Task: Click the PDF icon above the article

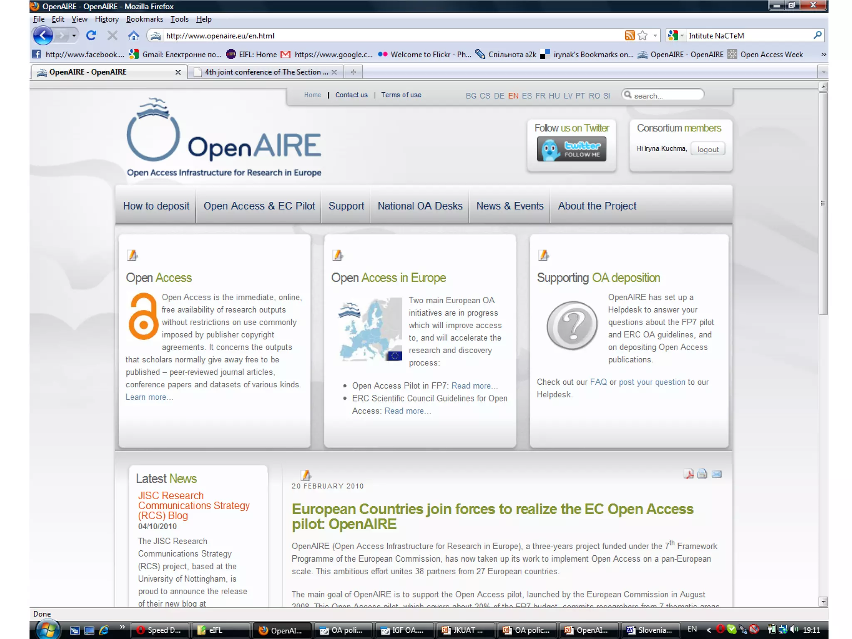Action: click(x=689, y=474)
